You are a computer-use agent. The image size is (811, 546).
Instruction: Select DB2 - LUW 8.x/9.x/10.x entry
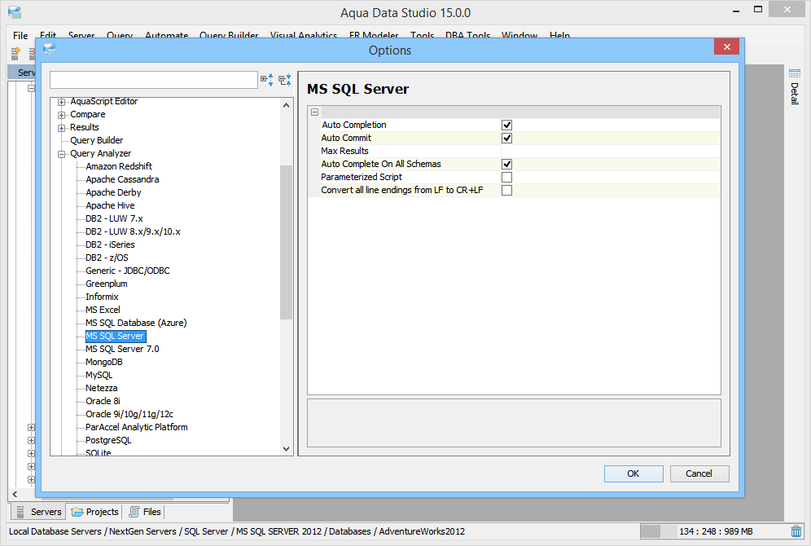click(133, 231)
